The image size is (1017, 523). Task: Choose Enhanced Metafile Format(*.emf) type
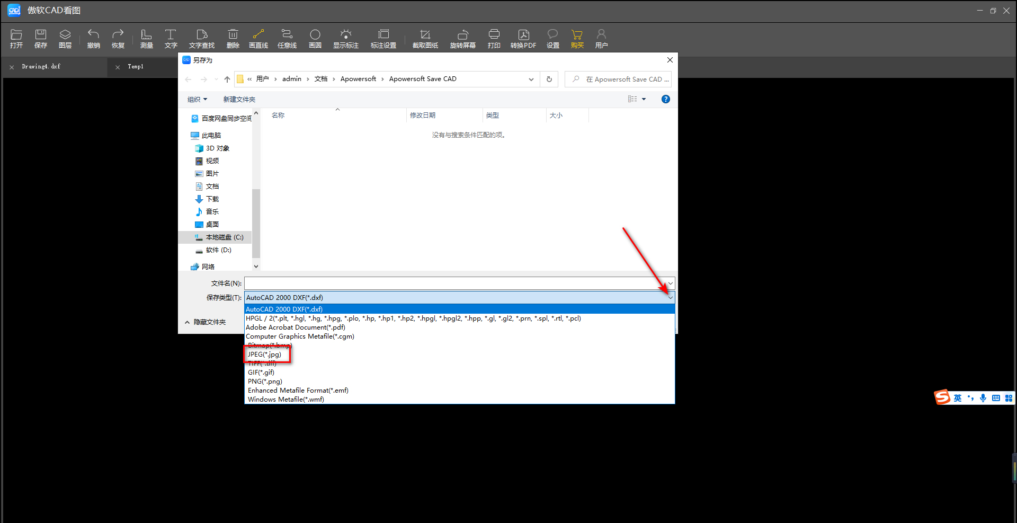[298, 391]
